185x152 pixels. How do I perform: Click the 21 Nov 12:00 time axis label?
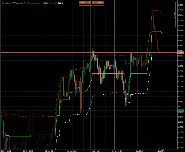pos(6,151)
